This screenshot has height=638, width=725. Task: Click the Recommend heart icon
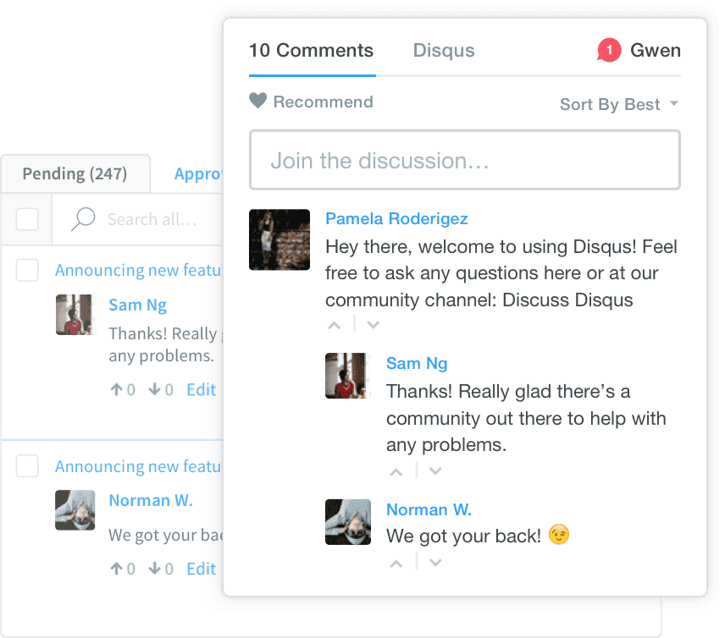(257, 102)
